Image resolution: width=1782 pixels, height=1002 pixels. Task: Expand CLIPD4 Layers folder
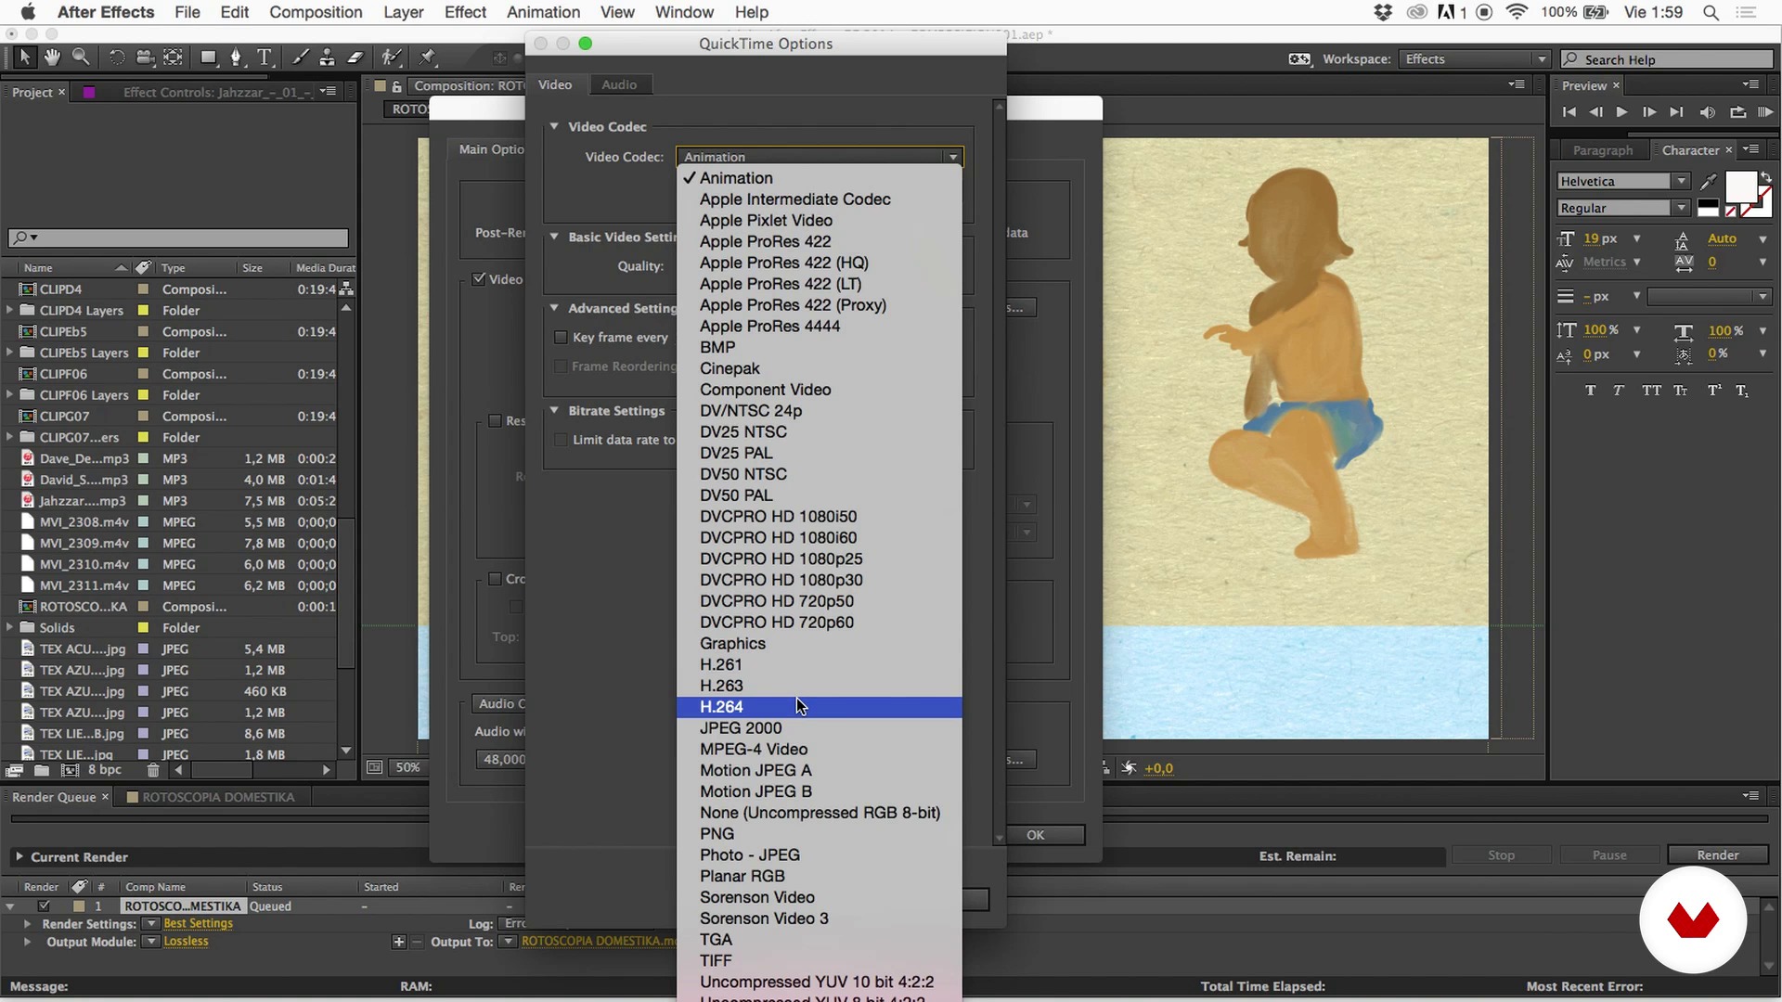tap(9, 310)
